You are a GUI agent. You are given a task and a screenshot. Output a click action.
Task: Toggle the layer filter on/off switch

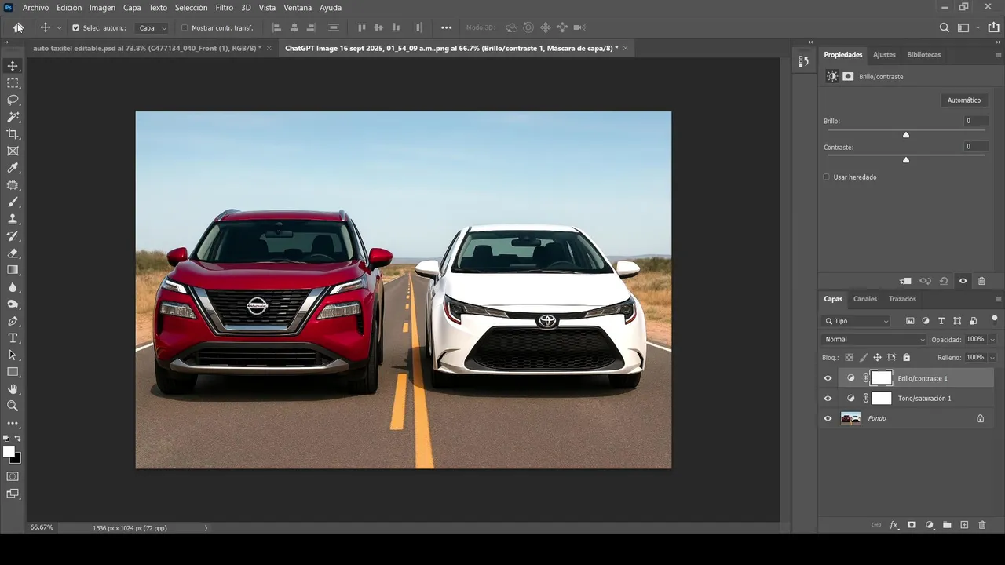[x=994, y=319]
